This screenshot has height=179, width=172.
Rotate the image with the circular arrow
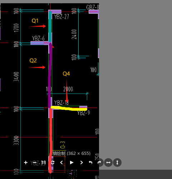point(53,162)
